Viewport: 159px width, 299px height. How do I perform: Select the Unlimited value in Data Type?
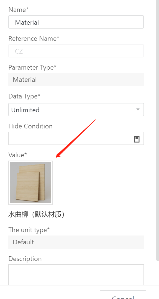(25, 110)
